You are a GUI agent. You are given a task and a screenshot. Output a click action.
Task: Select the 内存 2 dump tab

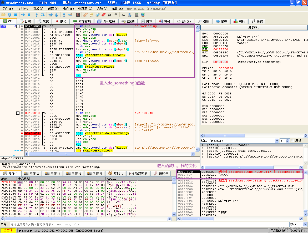[32, 174]
